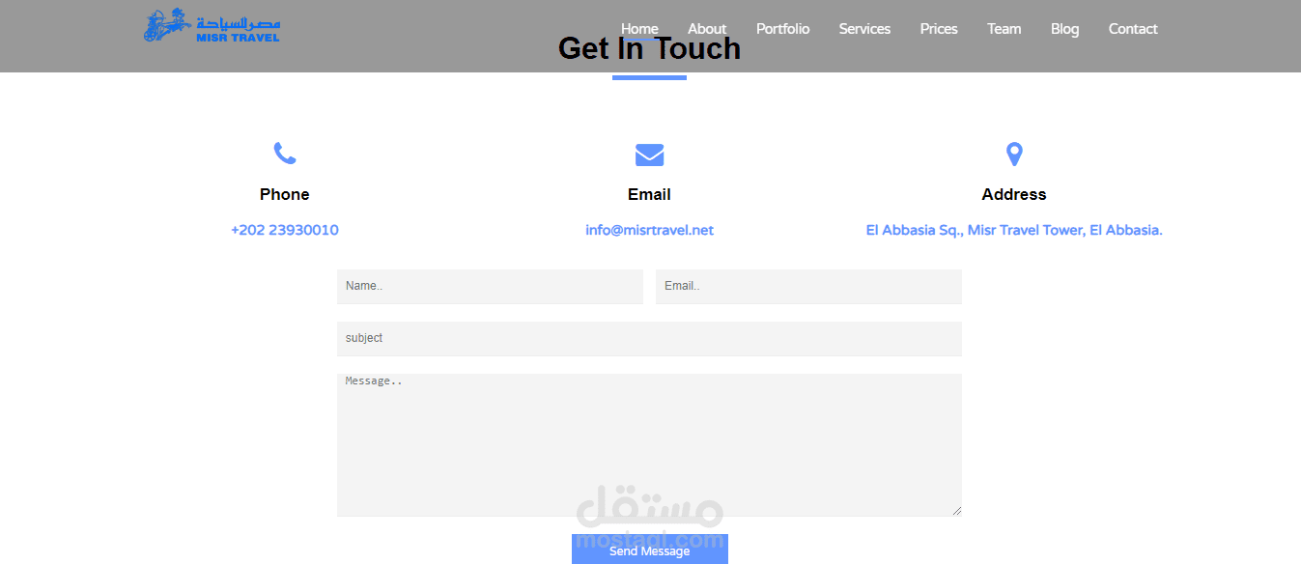Screen dimensions: 1301x564
Task: Click the Email heading
Action: (649, 194)
